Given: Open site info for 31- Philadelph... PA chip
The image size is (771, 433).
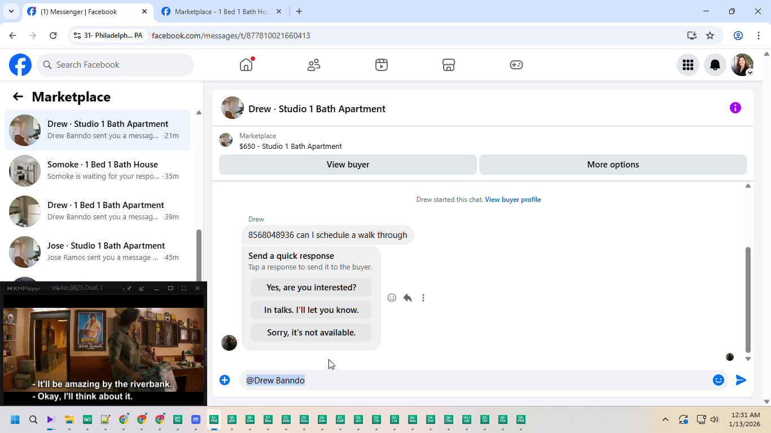Looking at the screenshot, I should point(108,36).
